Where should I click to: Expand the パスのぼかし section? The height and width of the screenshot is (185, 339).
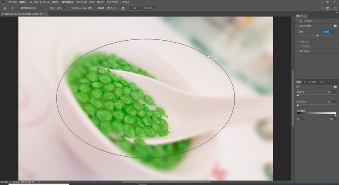(297, 47)
